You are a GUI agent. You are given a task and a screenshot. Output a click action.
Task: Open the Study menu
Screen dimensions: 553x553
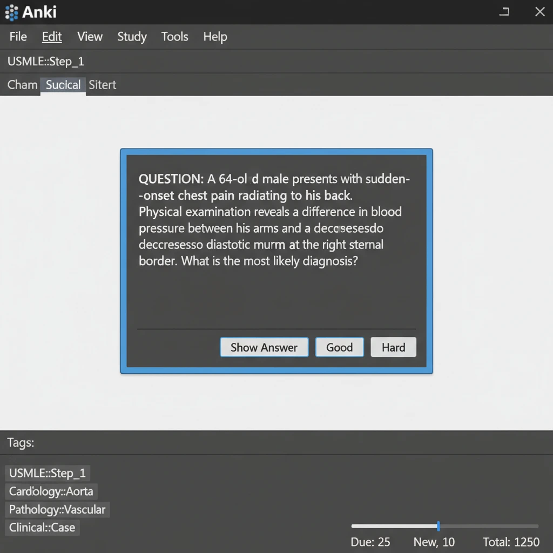pyautogui.click(x=132, y=36)
